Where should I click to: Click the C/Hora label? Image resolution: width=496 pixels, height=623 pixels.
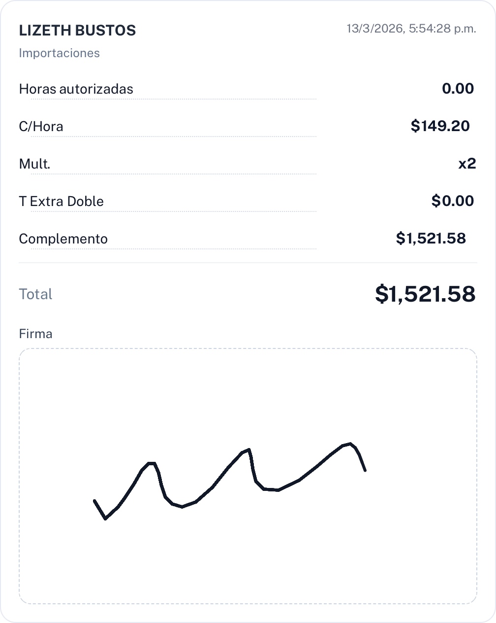41,127
